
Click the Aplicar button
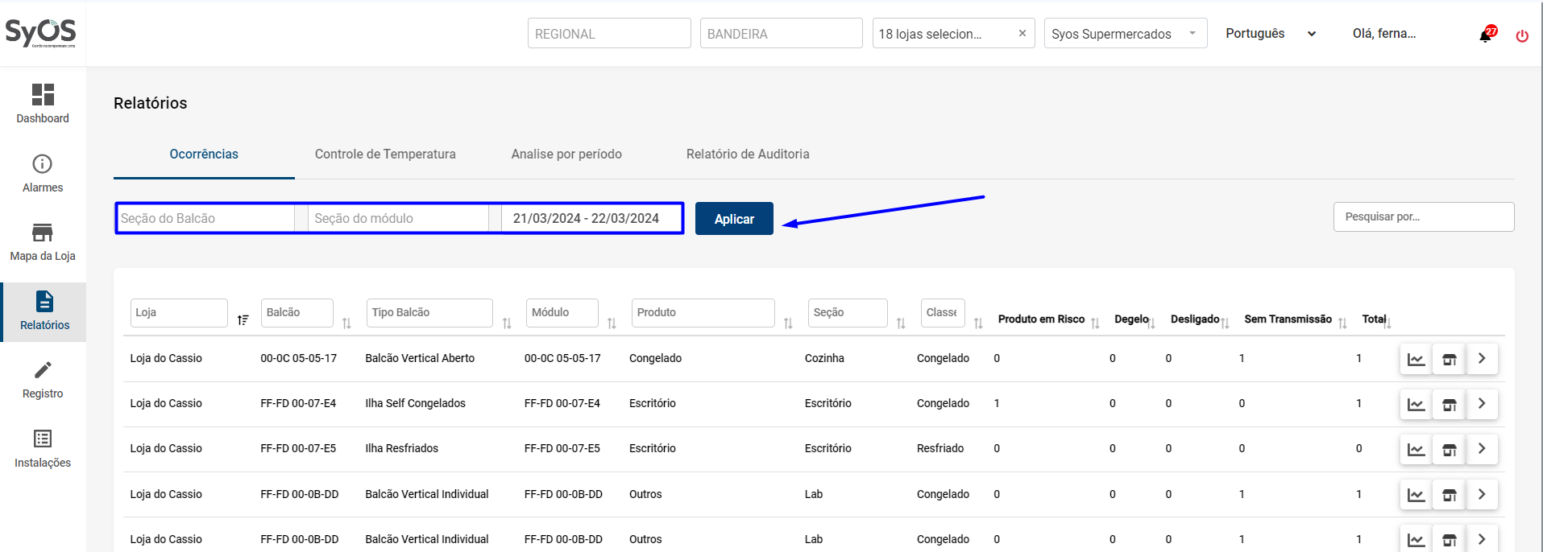click(x=734, y=219)
